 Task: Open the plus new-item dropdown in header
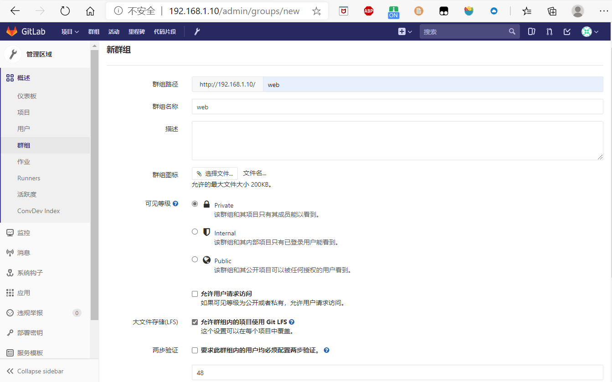click(405, 31)
